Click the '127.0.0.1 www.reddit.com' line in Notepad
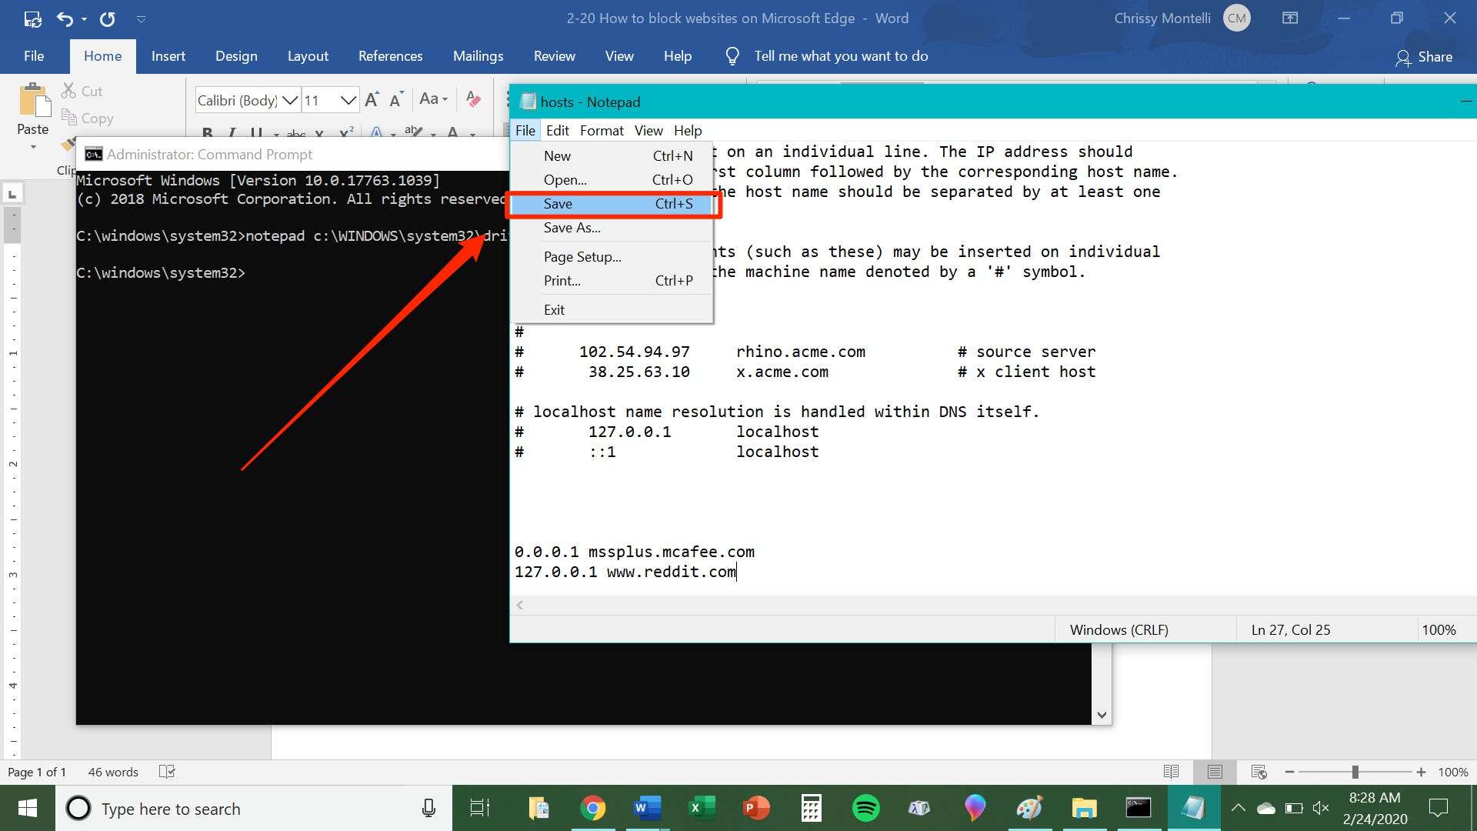The width and height of the screenshot is (1477, 831). (625, 572)
